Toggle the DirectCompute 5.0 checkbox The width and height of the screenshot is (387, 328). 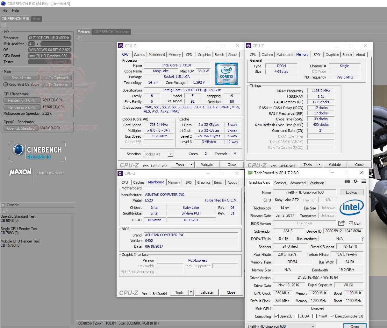[x=332, y=316]
